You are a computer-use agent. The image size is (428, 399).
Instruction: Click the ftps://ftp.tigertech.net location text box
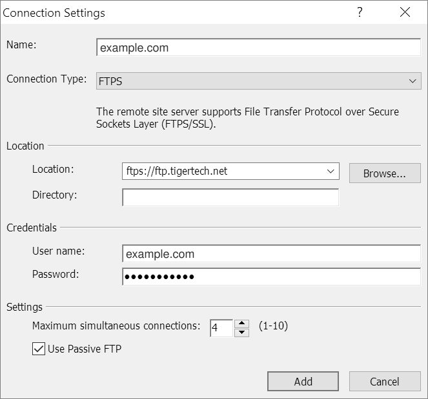tap(223, 171)
